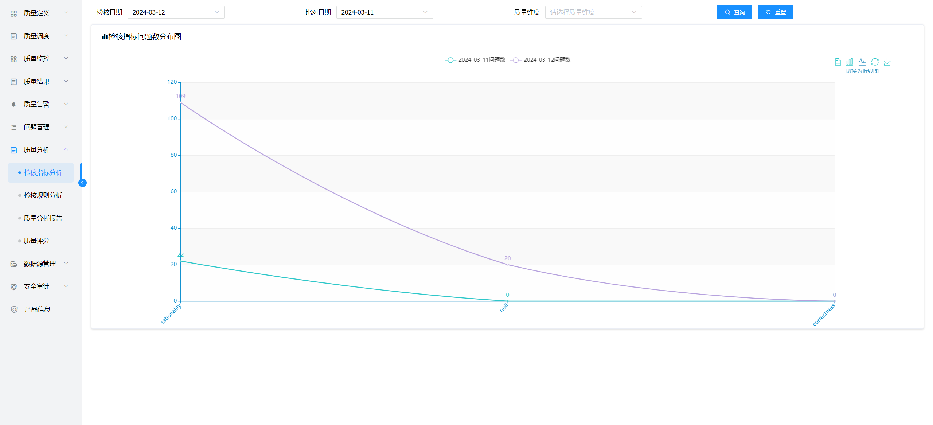Image resolution: width=933 pixels, height=425 pixels.
Task: Open 检核规则分析 menu item
Action: coord(43,195)
